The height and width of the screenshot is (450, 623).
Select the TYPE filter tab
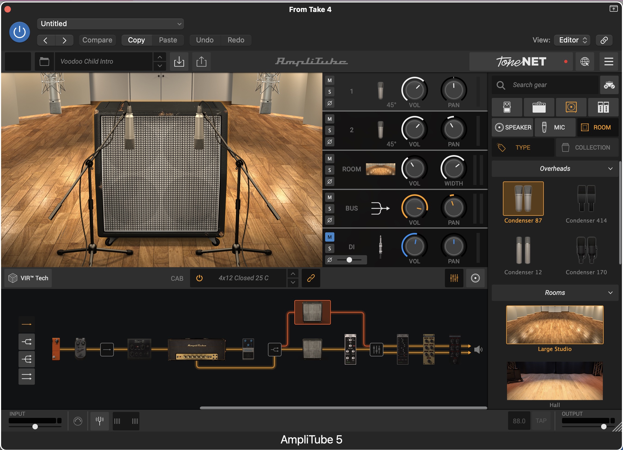pyautogui.click(x=523, y=148)
